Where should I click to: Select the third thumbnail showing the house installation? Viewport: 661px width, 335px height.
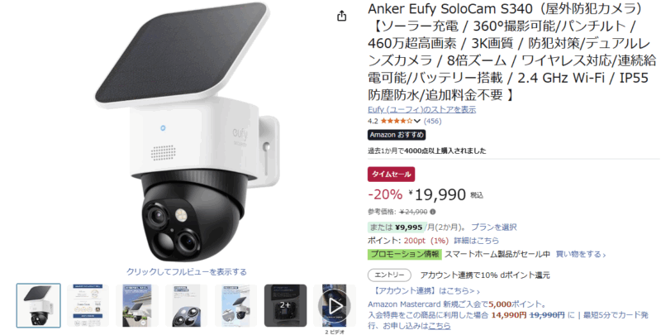click(x=137, y=306)
